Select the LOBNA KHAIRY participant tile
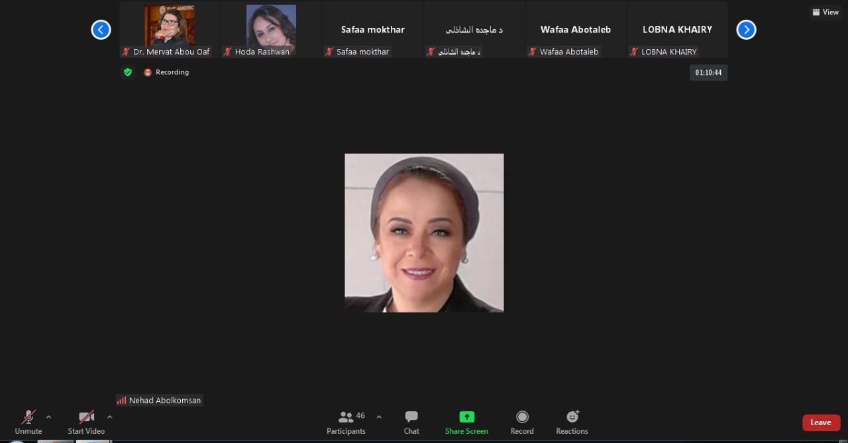 (677, 30)
